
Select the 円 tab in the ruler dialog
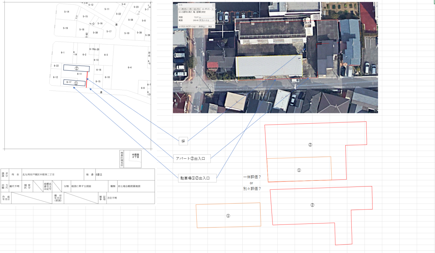[x=190, y=9]
